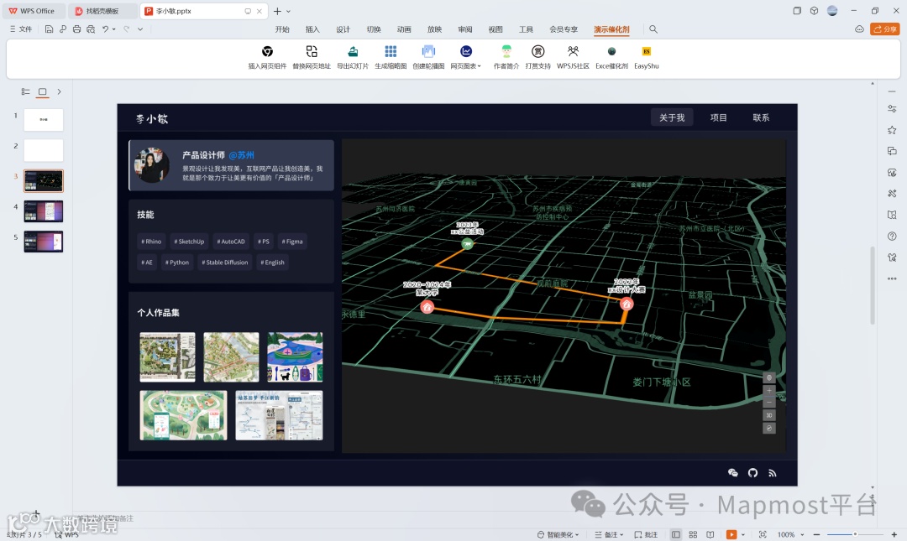Open the EasyShu add-in icon

pyautogui.click(x=646, y=52)
